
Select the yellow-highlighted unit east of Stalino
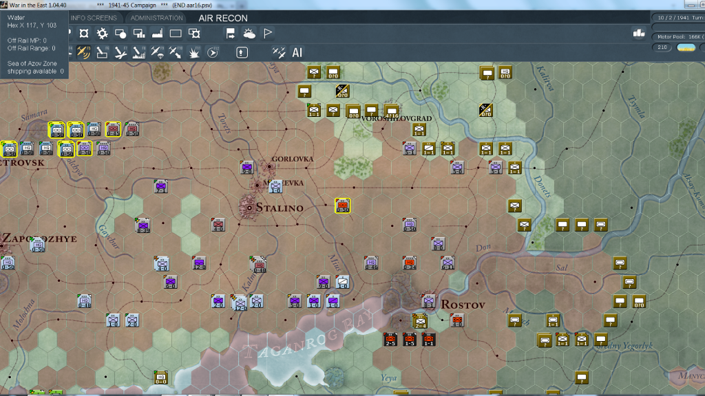point(342,205)
